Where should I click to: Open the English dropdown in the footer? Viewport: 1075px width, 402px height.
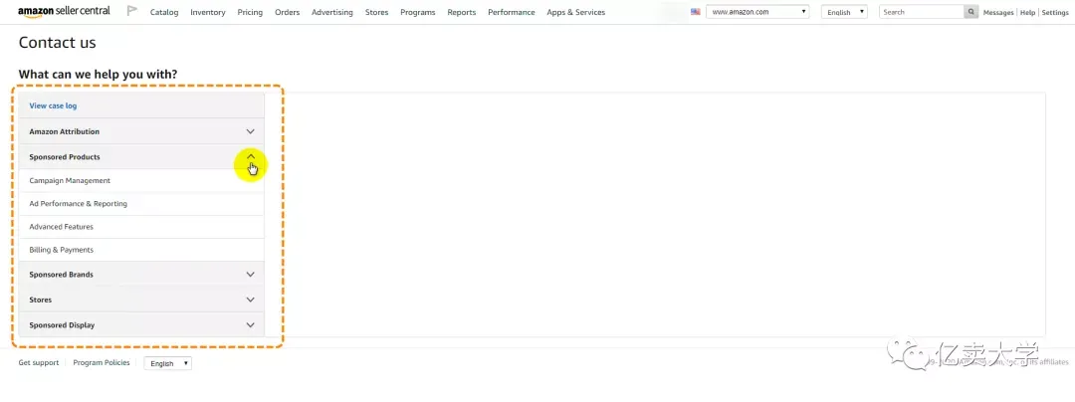(x=168, y=363)
